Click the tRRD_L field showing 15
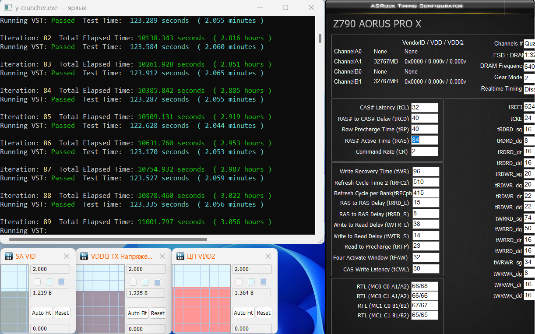The image size is (535, 334). coord(426,203)
